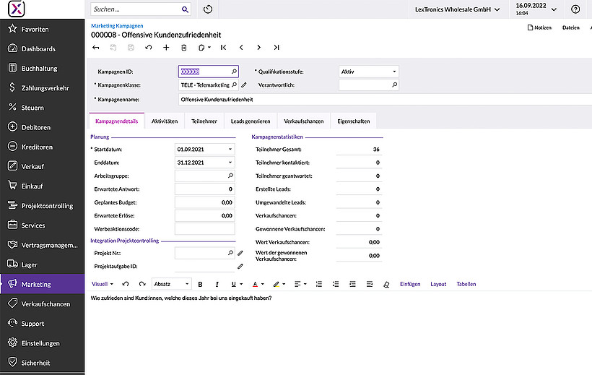Open Marketing Kampagnen breadcrumb link

pyautogui.click(x=117, y=26)
